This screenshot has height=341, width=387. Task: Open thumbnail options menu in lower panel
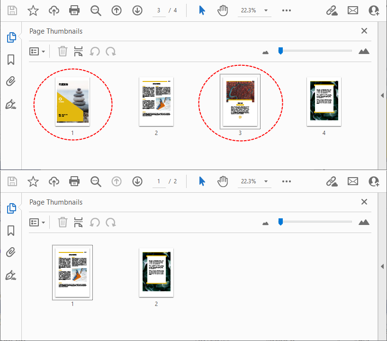click(x=37, y=223)
